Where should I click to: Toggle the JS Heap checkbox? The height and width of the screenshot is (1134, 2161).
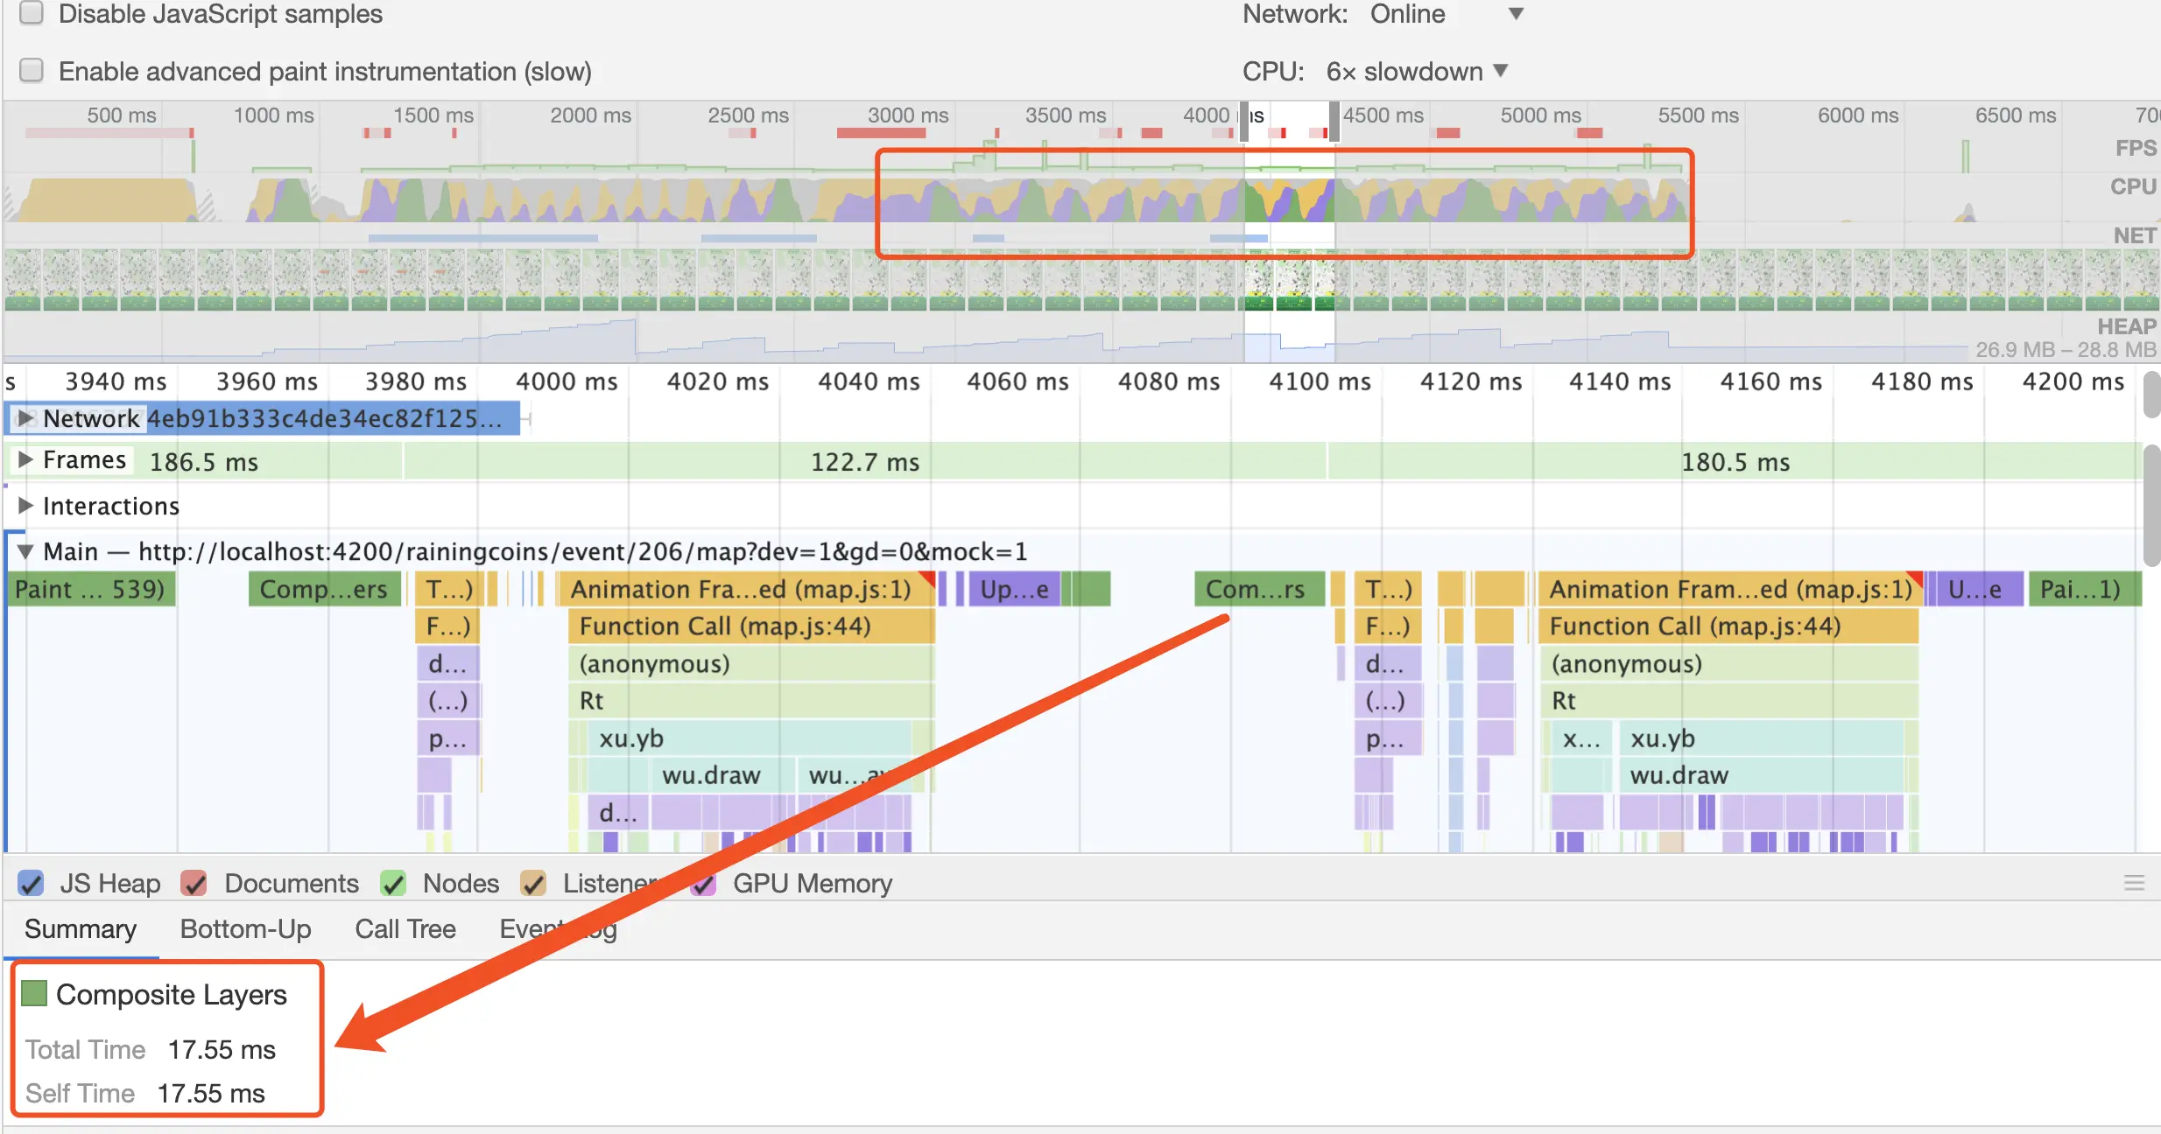tap(32, 884)
